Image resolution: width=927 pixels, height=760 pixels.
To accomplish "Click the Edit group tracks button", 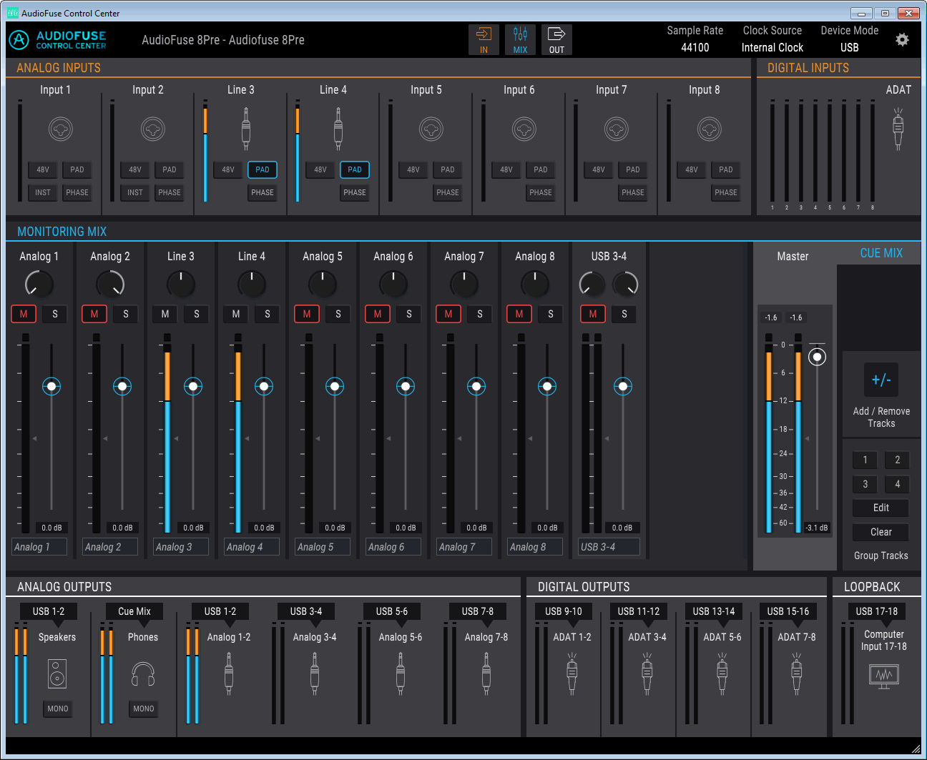I will click(x=881, y=508).
